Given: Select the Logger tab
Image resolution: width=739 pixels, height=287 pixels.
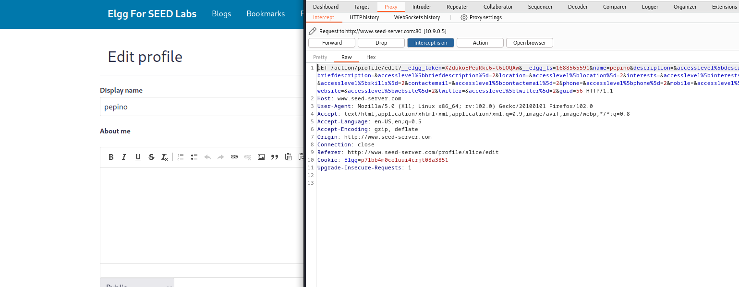Looking at the screenshot, I should click(x=650, y=7).
